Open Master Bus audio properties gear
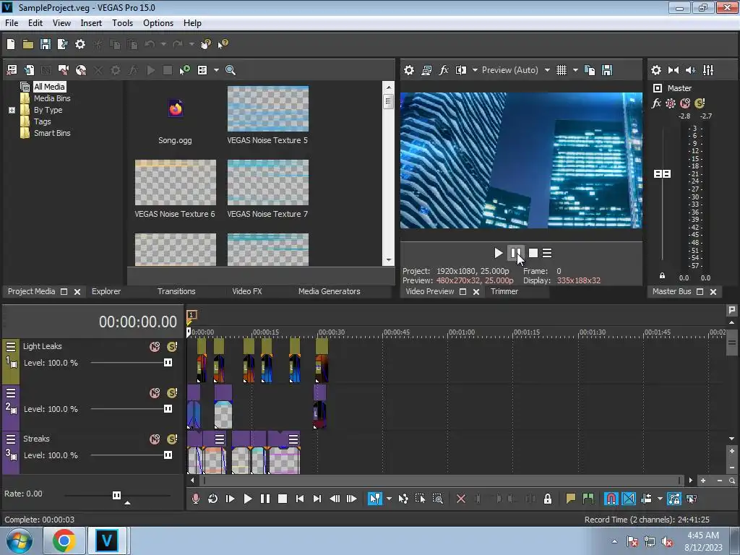Screen dimensions: 740x555 [x=656, y=70]
